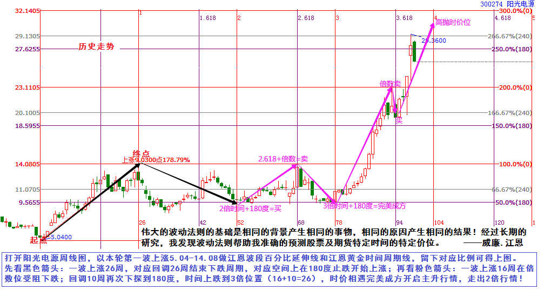
Task: Select the red 历史走势 label
Action: click(97, 47)
